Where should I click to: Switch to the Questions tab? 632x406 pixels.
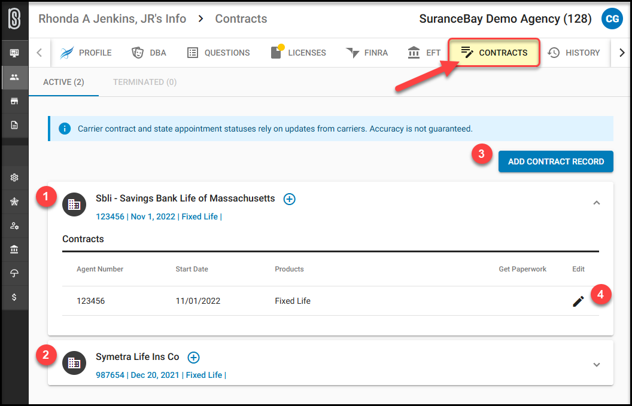[x=218, y=53]
